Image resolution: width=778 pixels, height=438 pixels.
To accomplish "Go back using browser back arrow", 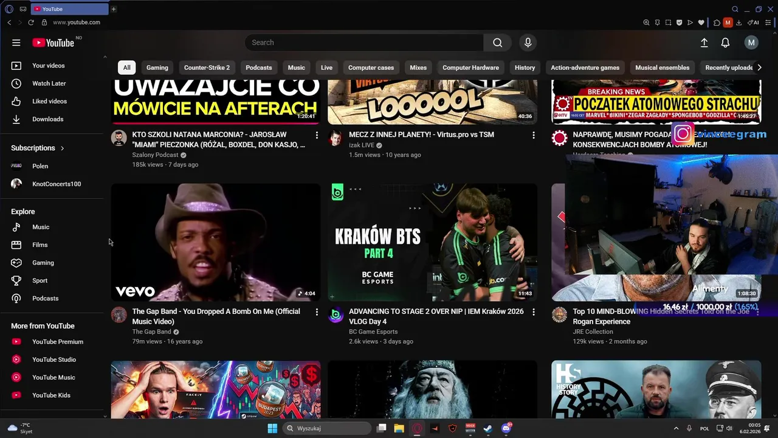I will 9,23.
